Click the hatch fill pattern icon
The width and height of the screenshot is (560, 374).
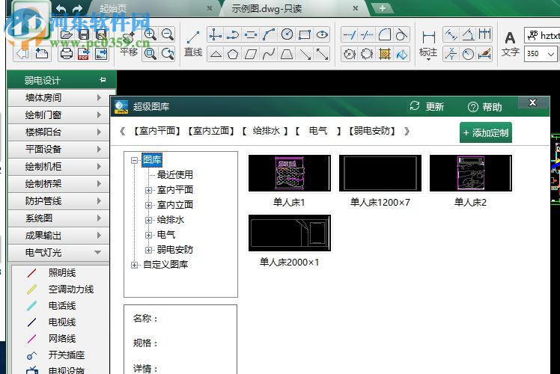(385, 55)
